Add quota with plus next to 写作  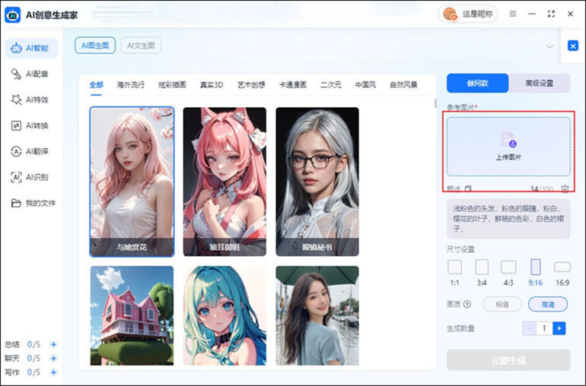tap(53, 372)
